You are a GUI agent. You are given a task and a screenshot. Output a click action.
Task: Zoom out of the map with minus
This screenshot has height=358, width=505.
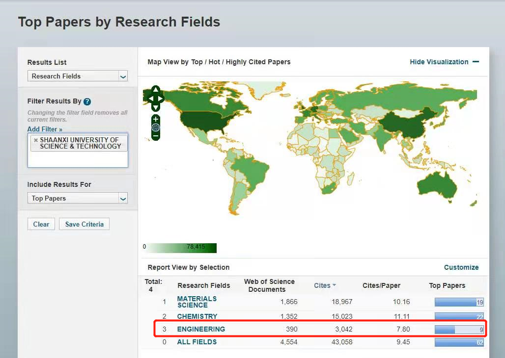pyautogui.click(x=156, y=136)
